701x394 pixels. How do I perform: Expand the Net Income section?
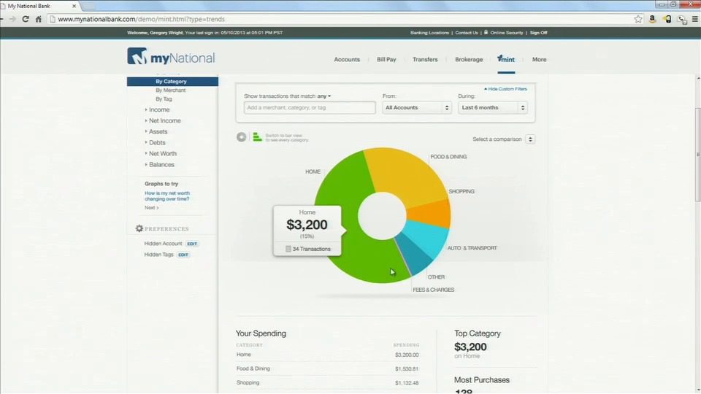[164, 120]
